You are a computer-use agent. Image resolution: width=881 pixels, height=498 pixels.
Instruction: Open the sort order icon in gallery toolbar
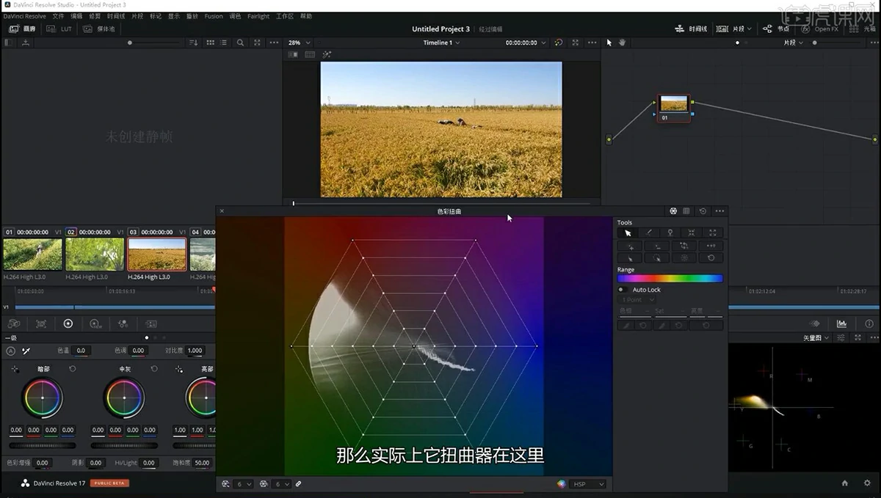tap(193, 43)
